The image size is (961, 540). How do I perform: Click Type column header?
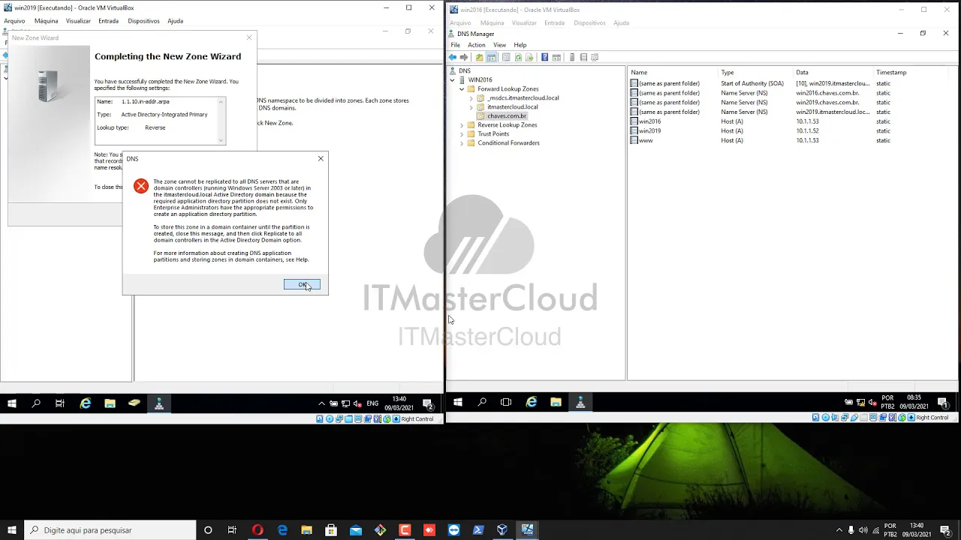coord(756,72)
